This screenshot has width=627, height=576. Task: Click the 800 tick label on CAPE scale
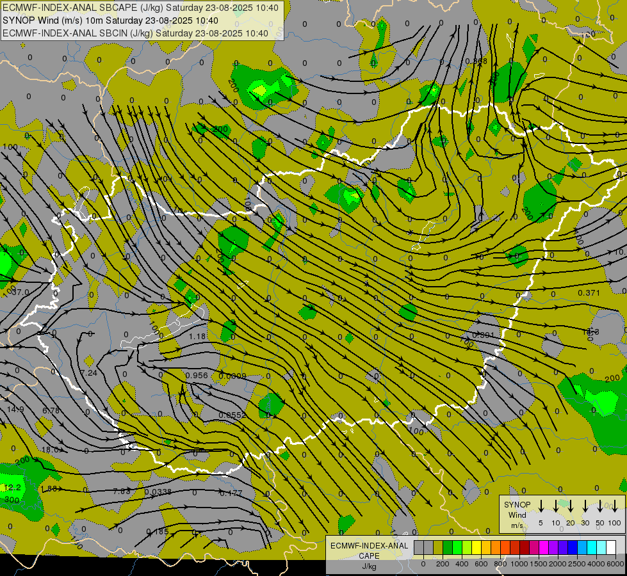(x=500, y=564)
